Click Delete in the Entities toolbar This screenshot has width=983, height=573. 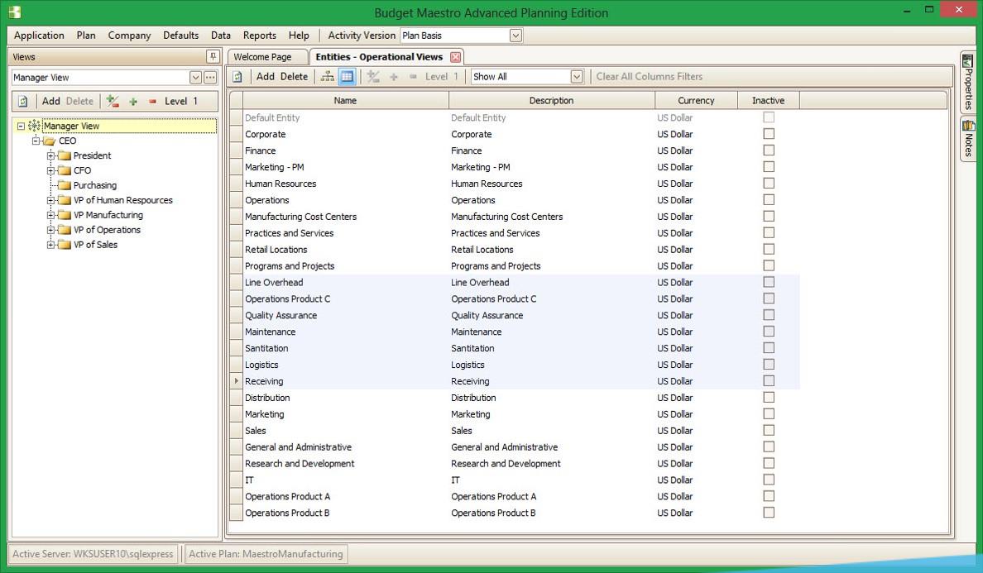click(294, 77)
